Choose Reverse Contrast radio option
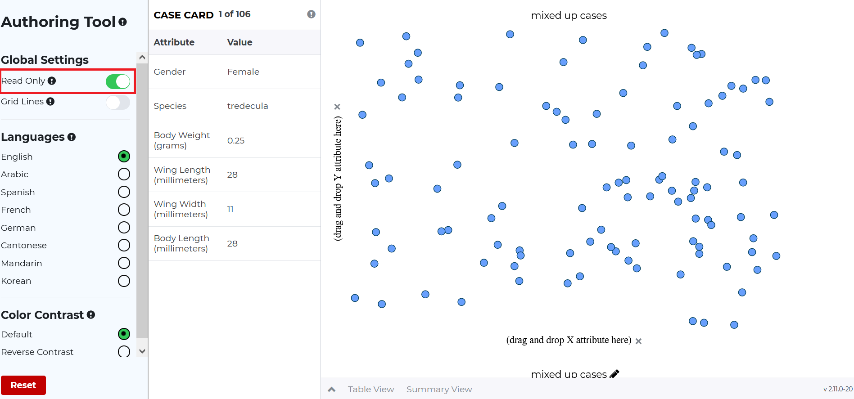 point(124,351)
